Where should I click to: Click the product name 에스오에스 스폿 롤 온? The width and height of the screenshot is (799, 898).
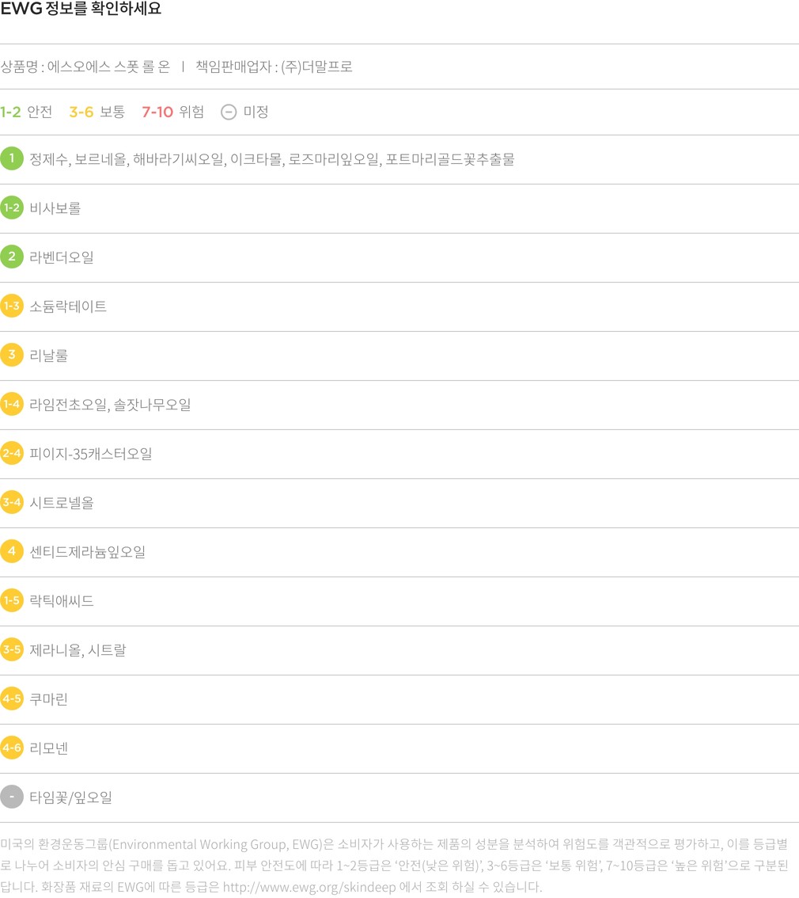(x=108, y=67)
